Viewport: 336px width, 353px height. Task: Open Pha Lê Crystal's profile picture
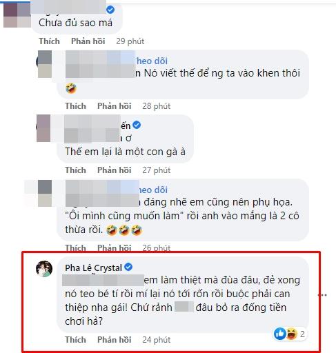tap(44, 269)
